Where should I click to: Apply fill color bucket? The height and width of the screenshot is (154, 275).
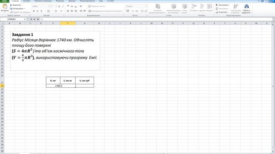coord(56,11)
